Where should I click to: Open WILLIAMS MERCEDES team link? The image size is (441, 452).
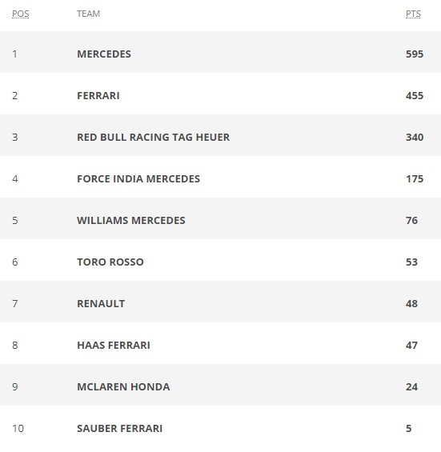[131, 221]
